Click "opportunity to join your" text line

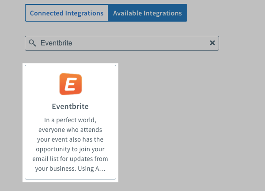coord(71,149)
